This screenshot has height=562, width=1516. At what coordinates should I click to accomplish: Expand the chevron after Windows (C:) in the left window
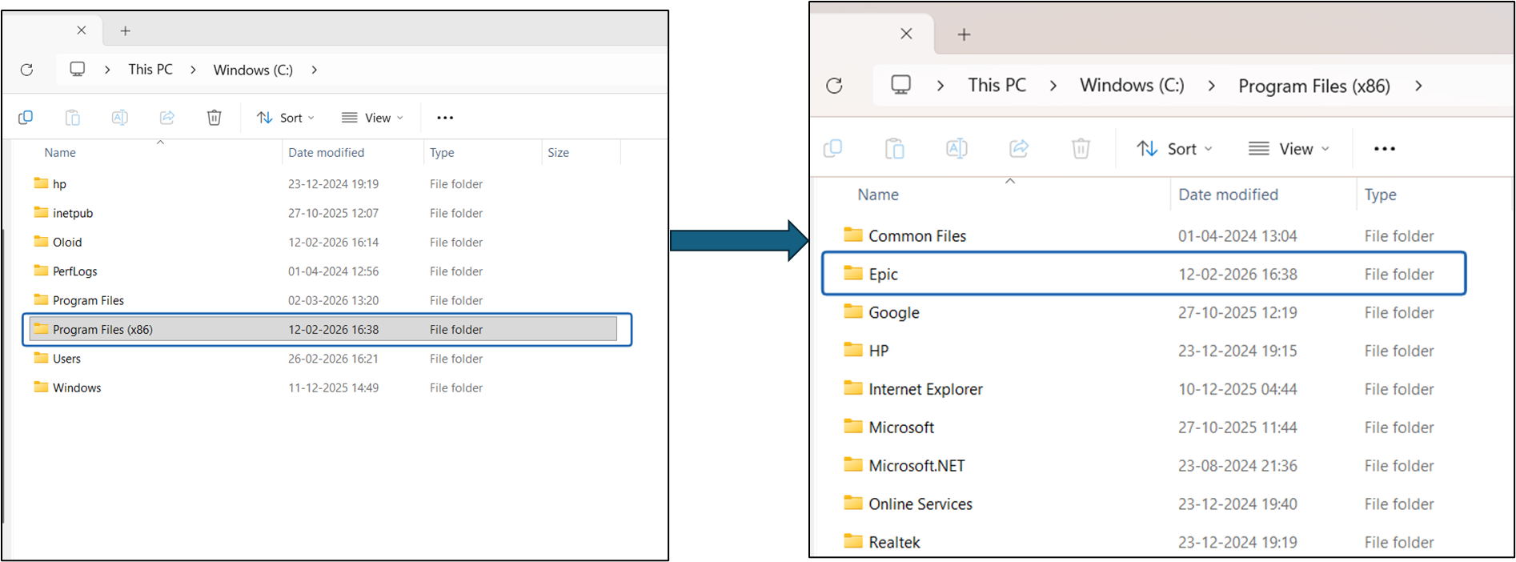[x=315, y=70]
